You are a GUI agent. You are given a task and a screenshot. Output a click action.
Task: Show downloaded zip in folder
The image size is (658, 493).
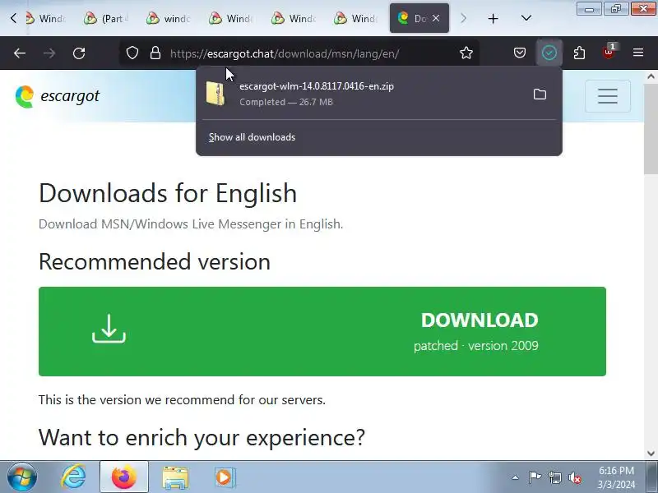pos(540,94)
